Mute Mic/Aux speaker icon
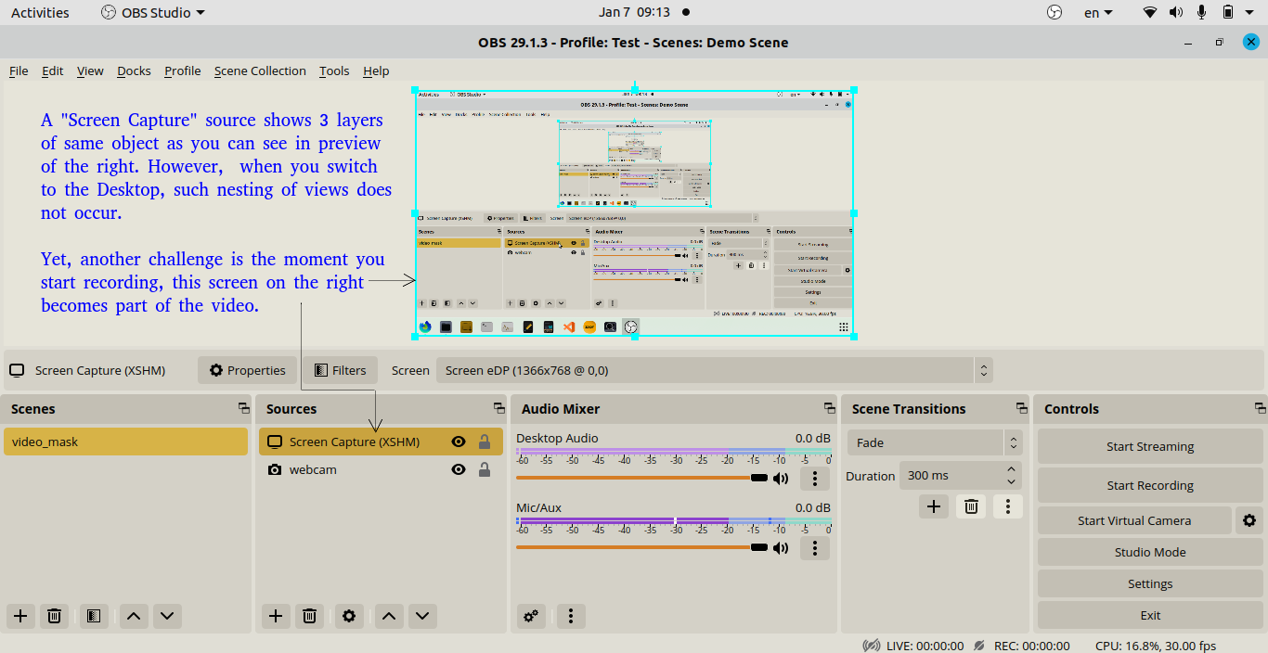 tap(781, 548)
